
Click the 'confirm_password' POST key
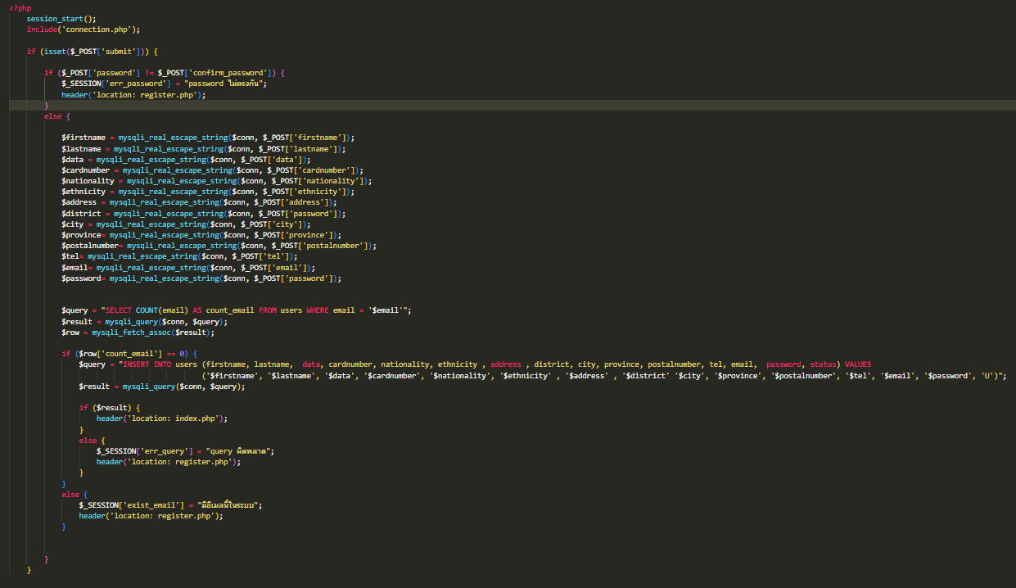tap(228, 72)
